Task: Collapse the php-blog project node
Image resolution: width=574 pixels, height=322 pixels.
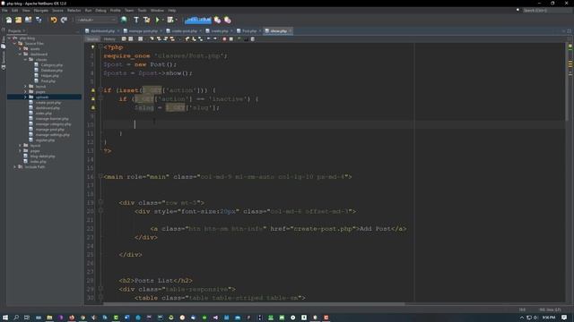Action: 9,38
